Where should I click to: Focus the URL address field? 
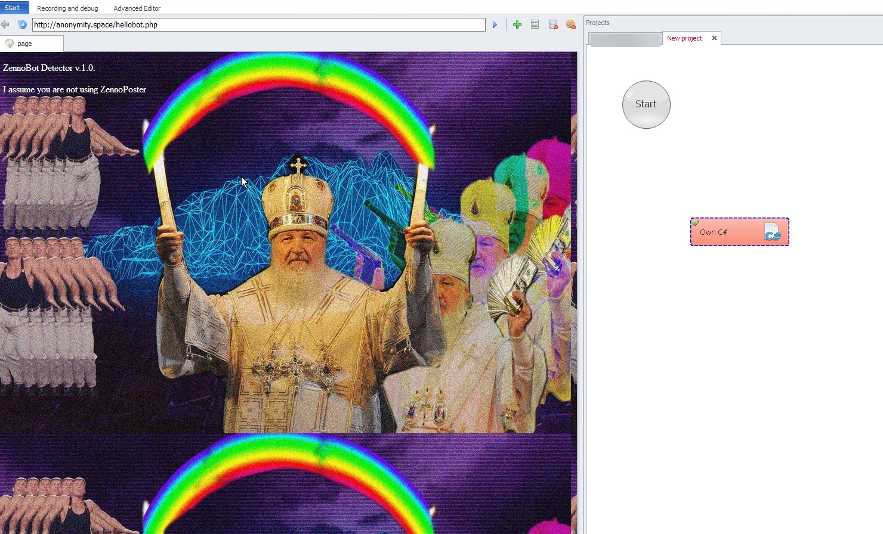point(258,24)
